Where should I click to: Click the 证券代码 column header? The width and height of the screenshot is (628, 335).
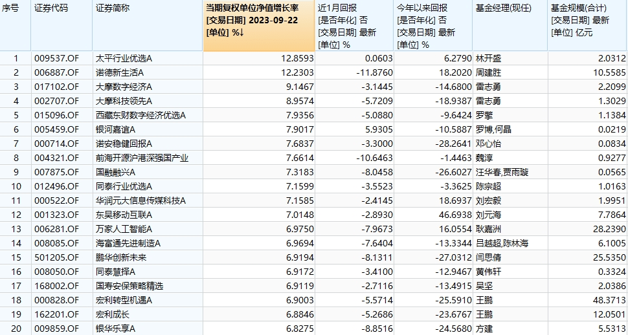(x=50, y=8)
